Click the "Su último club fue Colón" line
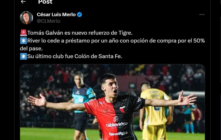Image resolution: width=221 pixels, height=140 pixels. tap(75, 56)
